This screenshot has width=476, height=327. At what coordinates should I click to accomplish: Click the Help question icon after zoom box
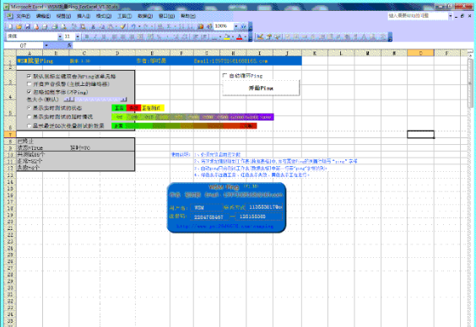point(243,27)
